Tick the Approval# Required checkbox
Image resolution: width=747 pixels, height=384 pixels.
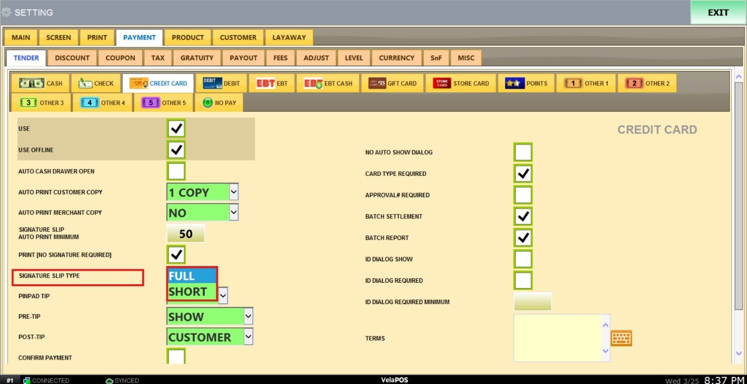523,195
